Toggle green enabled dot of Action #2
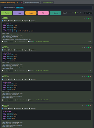Viewport: 94px width, 128px height. [89, 47]
